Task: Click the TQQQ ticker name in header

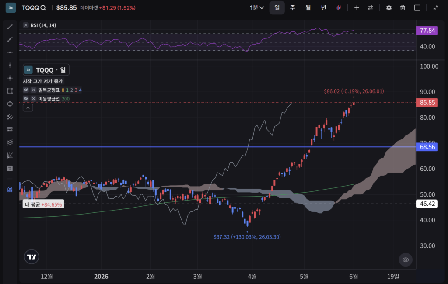Action: click(x=30, y=8)
